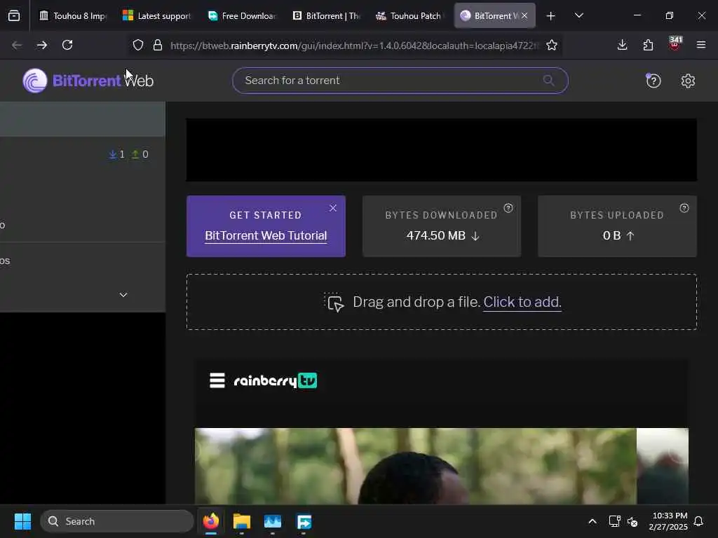Image resolution: width=718 pixels, height=538 pixels.
Task: Show tracking protection shield info
Action: point(138,45)
